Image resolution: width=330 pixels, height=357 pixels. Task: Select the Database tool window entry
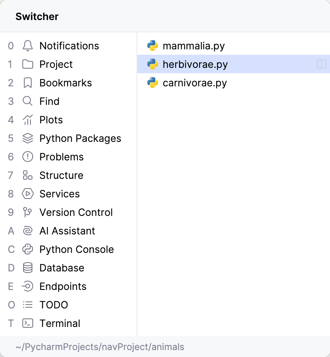click(x=62, y=268)
